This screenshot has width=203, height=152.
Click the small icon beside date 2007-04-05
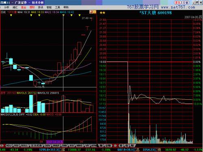200,17
